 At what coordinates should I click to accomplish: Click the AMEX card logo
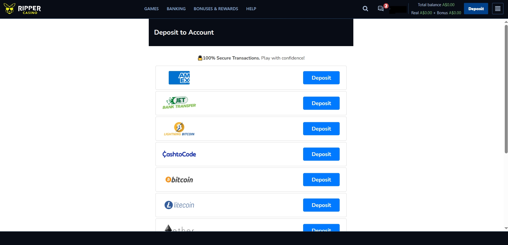[x=179, y=78]
